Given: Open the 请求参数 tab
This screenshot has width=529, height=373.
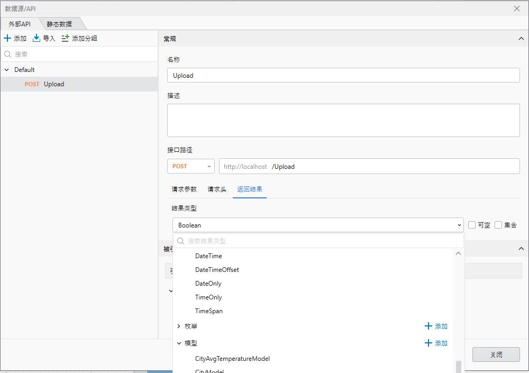Looking at the screenshot, I should 184,189.
